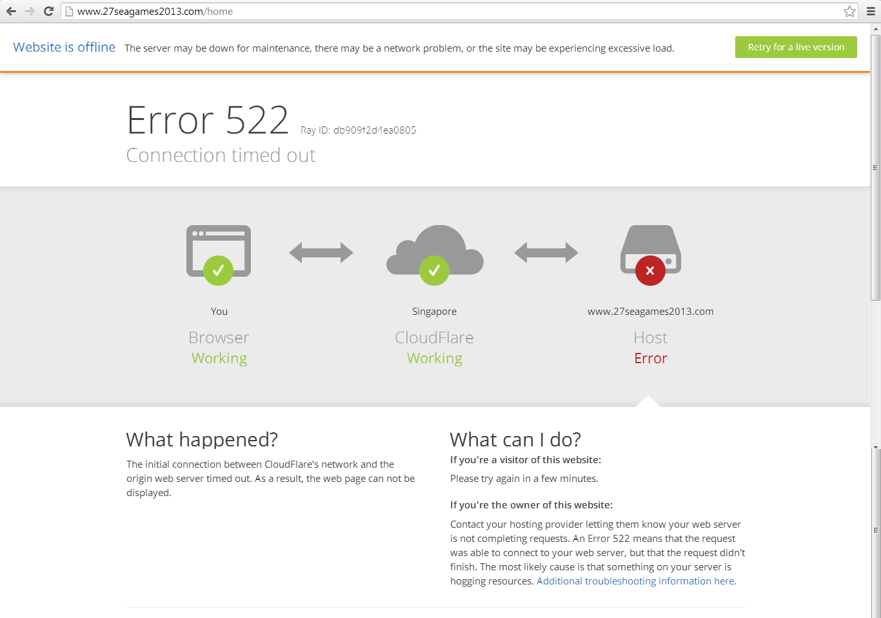The image size is (881, 618).
Task: Click the arrow between CloudFlare and Host
Action: pos(546,252)
